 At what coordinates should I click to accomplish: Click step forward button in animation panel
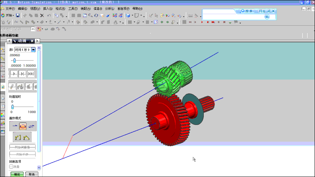tap(22, 74)
